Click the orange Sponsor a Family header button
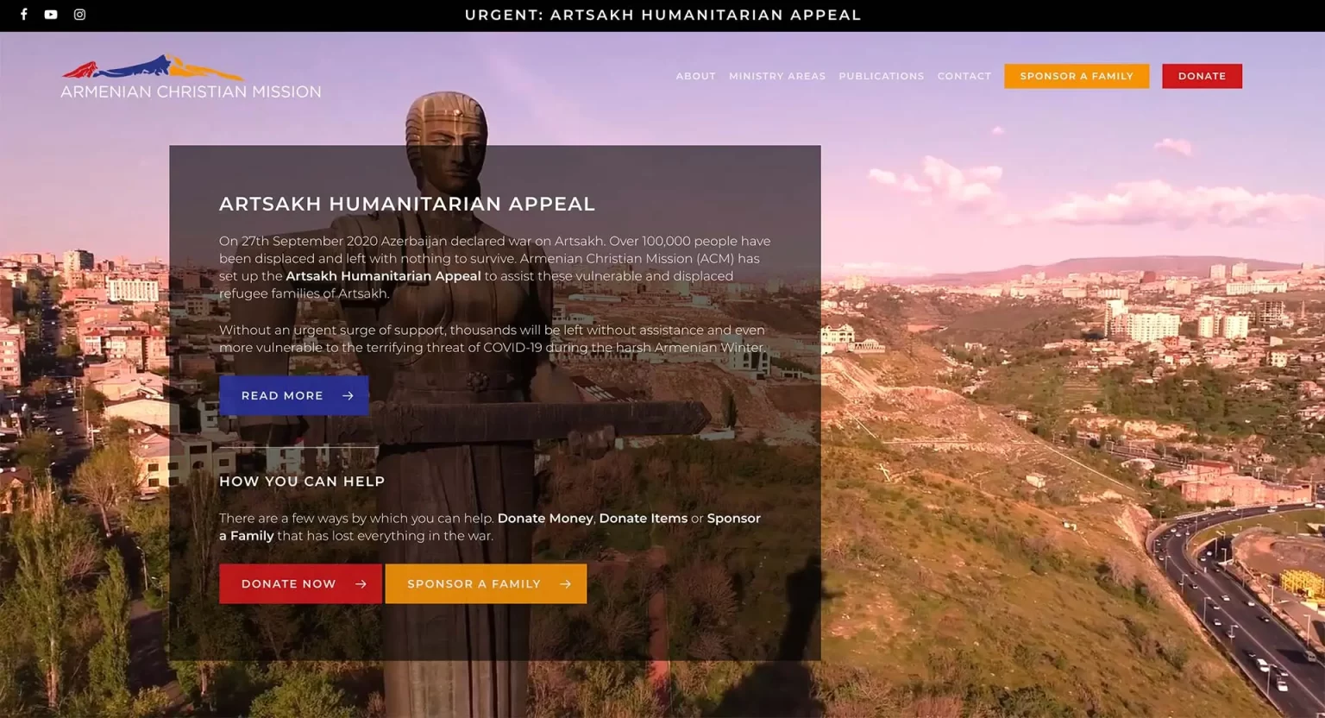The image size is (1325, 718). pos(1077,76)
